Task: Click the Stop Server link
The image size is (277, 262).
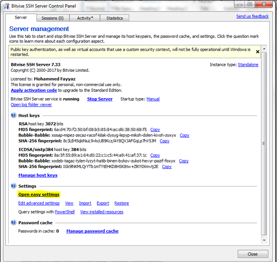Action: point(100,99)
